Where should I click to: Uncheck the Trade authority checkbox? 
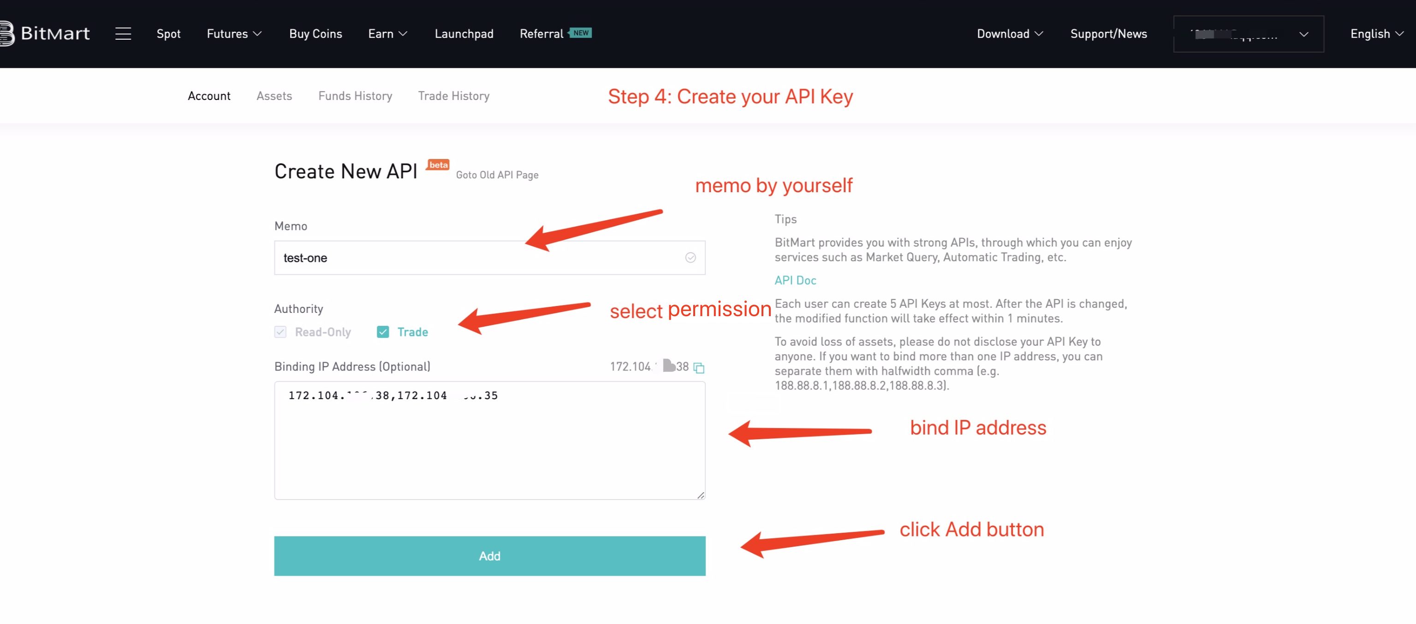[x=383, y=332]
